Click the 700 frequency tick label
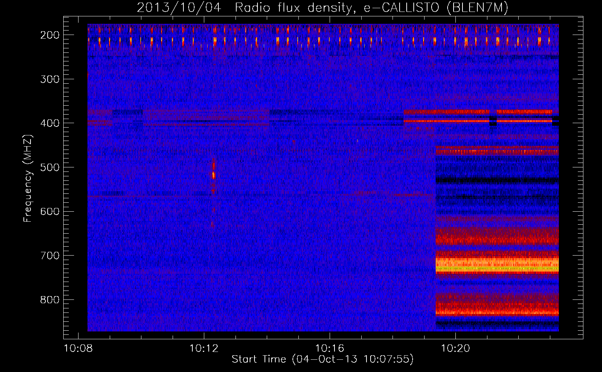Screen dimensions: 602x372 (x=50, y=256)
